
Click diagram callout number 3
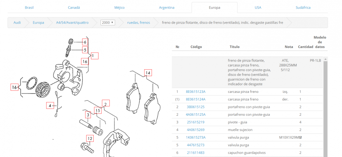[88, 115]
